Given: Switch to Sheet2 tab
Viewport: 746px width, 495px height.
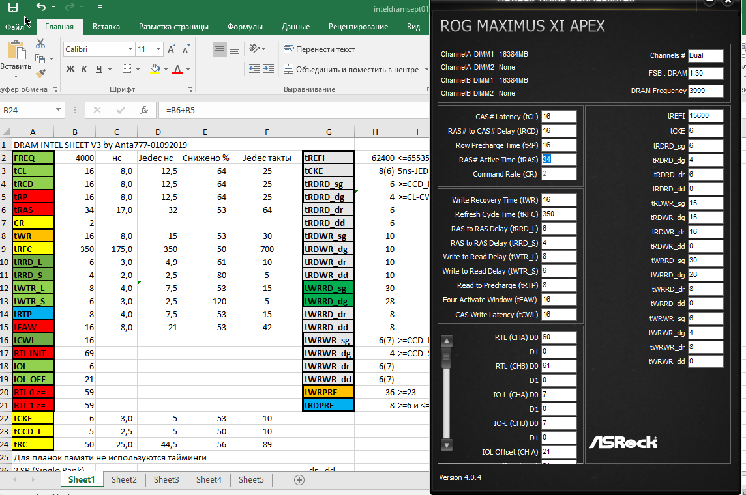Looking at the screenshot, I should (x=124, y=479).
